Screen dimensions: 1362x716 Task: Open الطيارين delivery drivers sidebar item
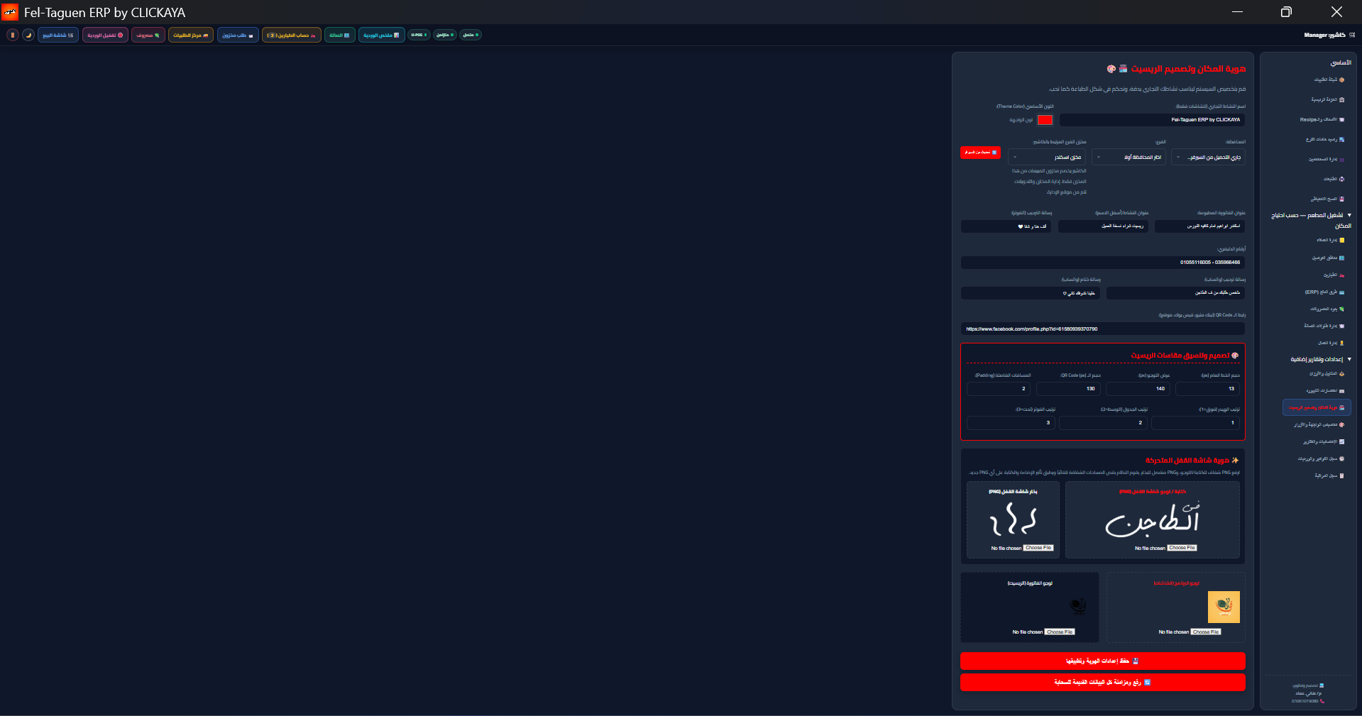[x=1333, y=275]
